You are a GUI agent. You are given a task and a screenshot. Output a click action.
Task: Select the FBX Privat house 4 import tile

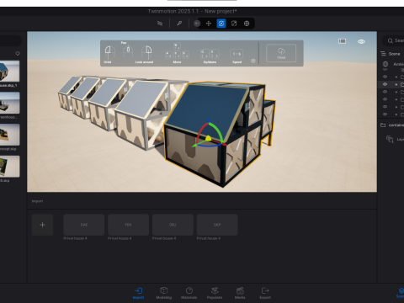pyautogui.click(x=128, y=225)
